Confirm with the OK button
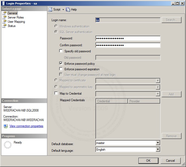 [x=148, y=161]
